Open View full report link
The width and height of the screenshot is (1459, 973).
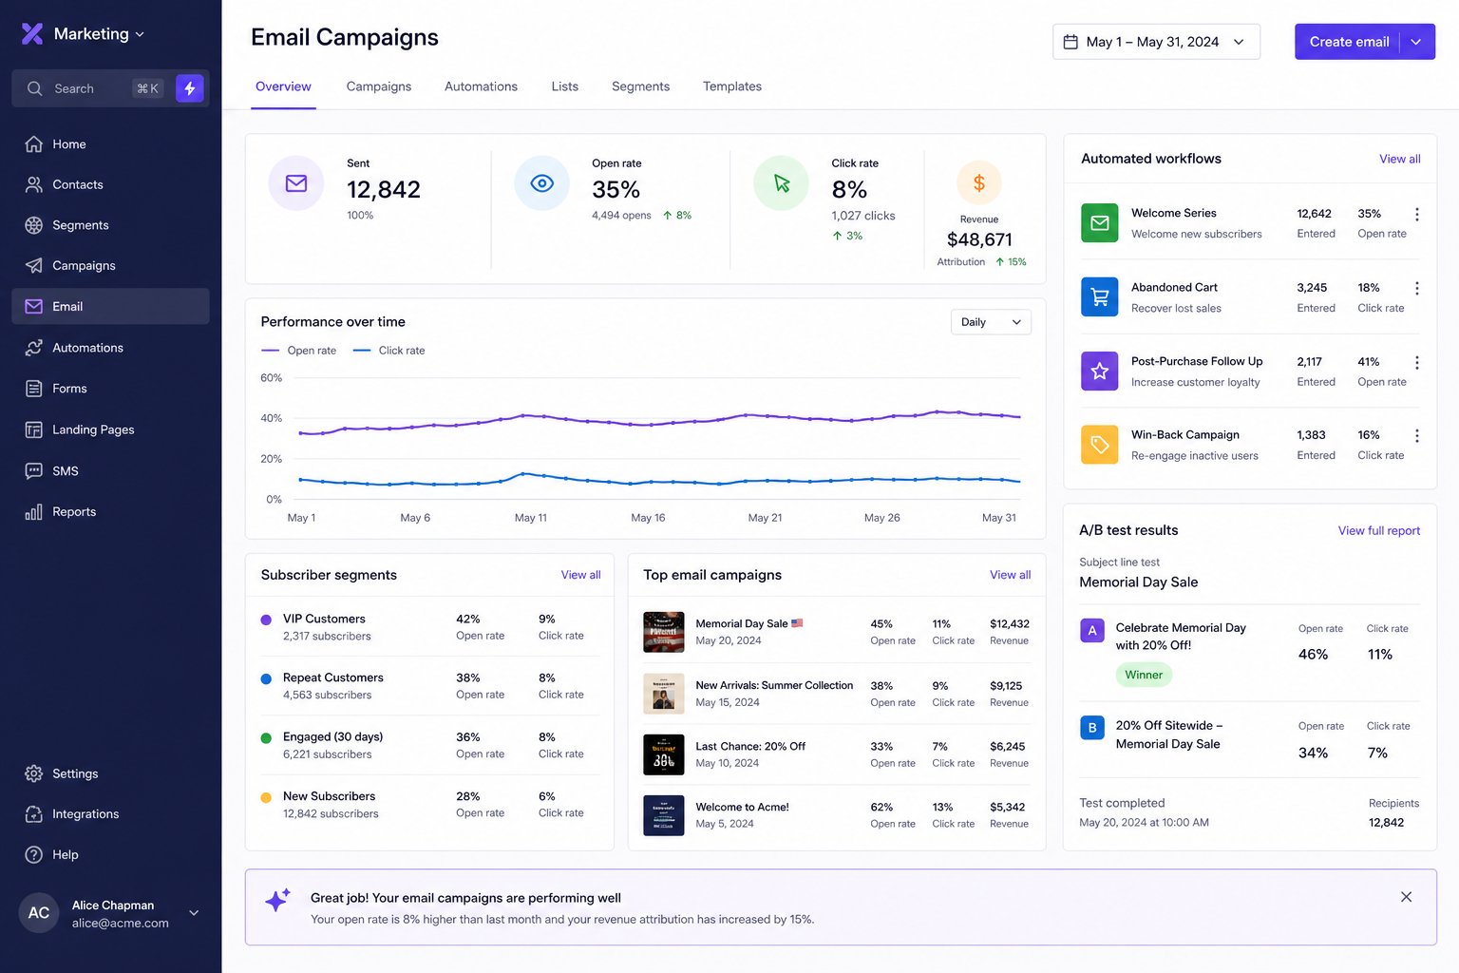click(x=1378, y=531)
